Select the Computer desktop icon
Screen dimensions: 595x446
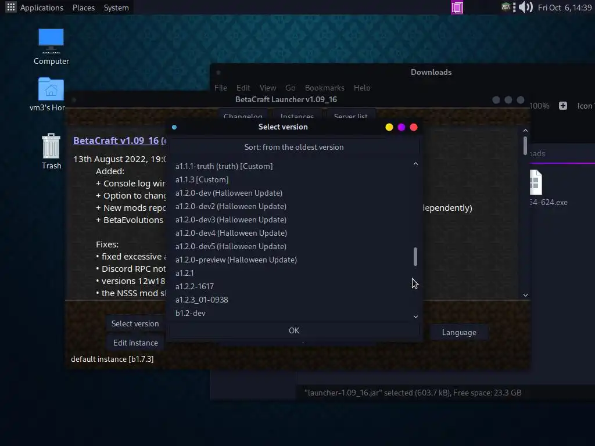tap(51, 47)
